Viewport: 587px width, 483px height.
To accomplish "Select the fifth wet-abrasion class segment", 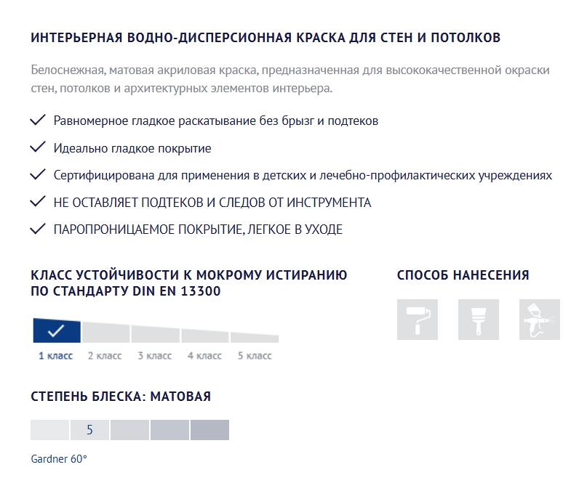I will [x=255, y=337].
